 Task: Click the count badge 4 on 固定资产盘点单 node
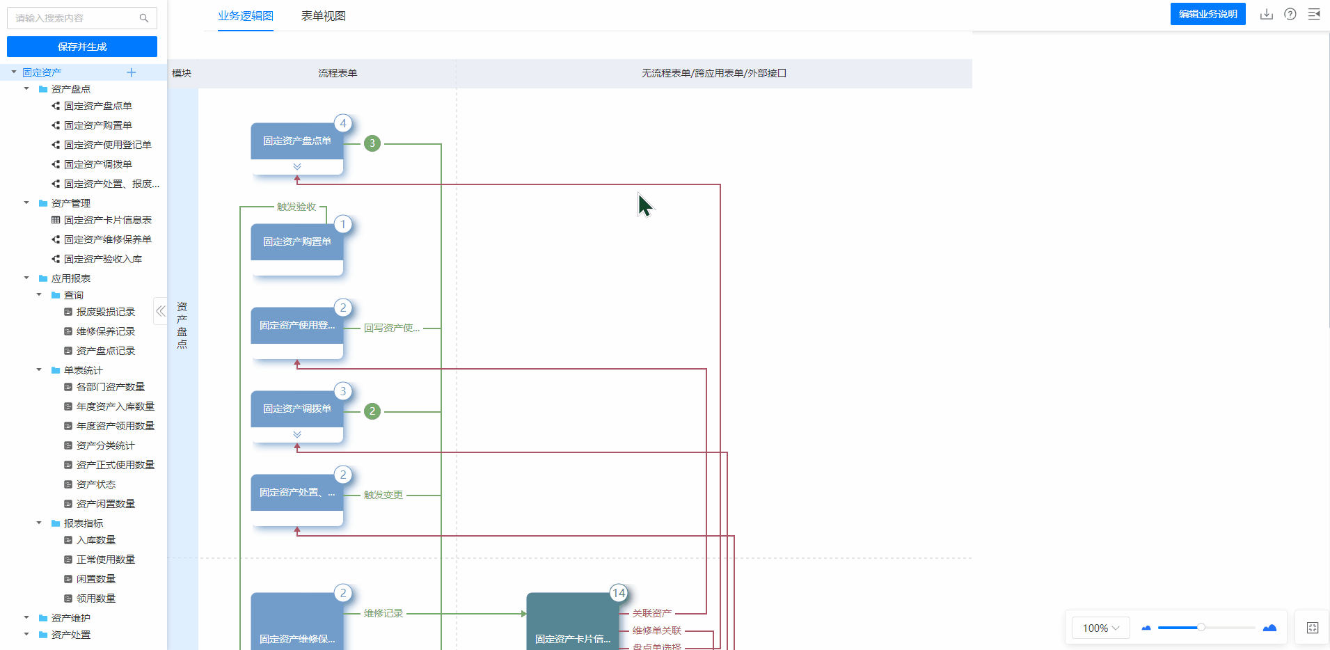coord(343,123)
